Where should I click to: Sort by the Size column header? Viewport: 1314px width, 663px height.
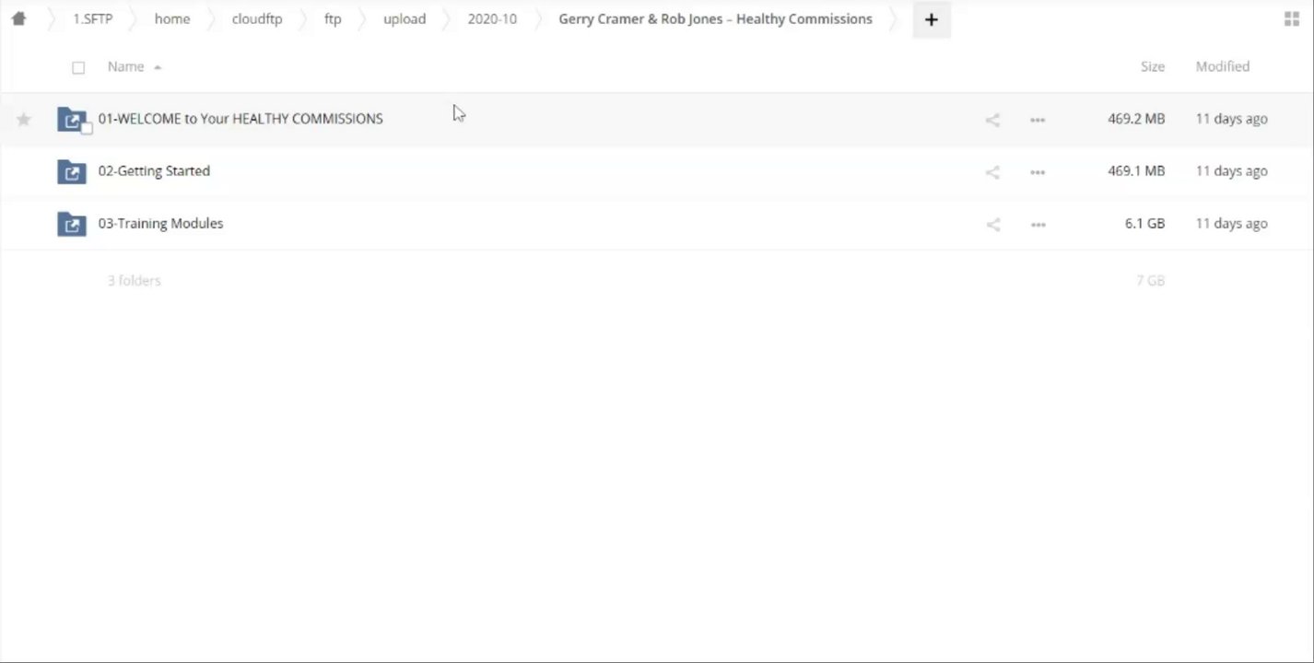(1152, 66)
